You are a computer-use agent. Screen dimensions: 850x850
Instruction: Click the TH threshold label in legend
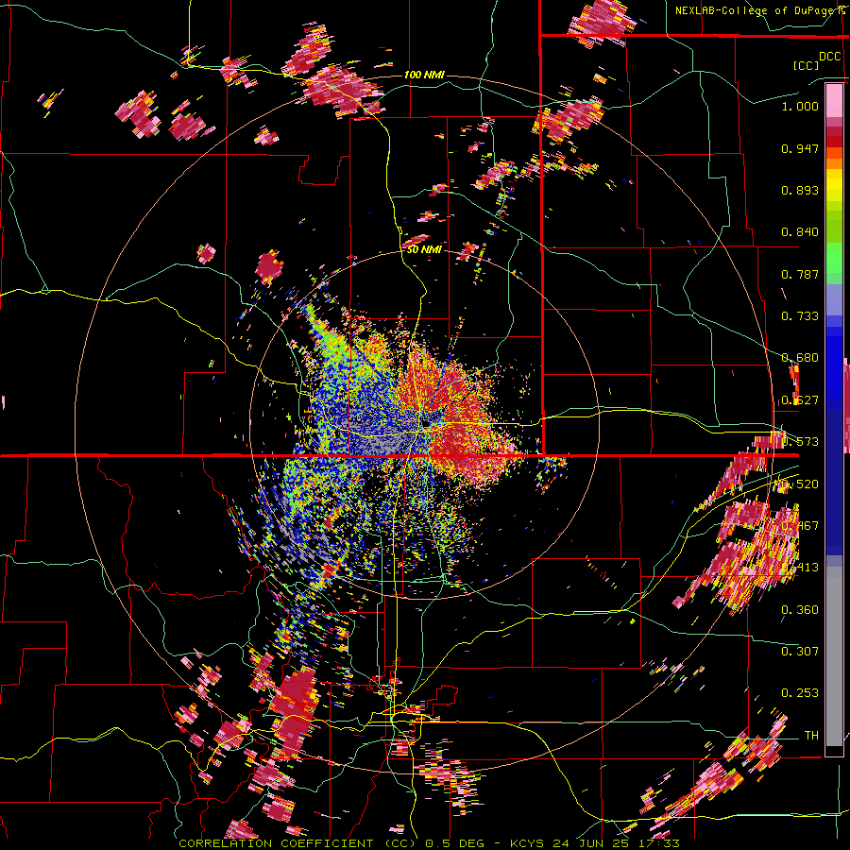pos(811,736)
